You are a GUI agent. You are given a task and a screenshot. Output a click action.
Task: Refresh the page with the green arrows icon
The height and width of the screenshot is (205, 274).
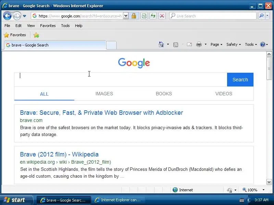click(x=153, y=16)
